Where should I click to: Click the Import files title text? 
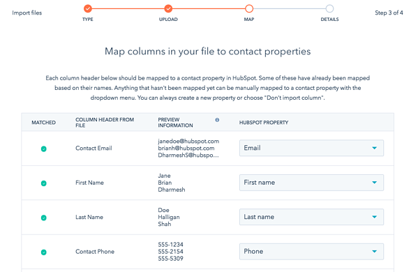click(x=27, y=13)
